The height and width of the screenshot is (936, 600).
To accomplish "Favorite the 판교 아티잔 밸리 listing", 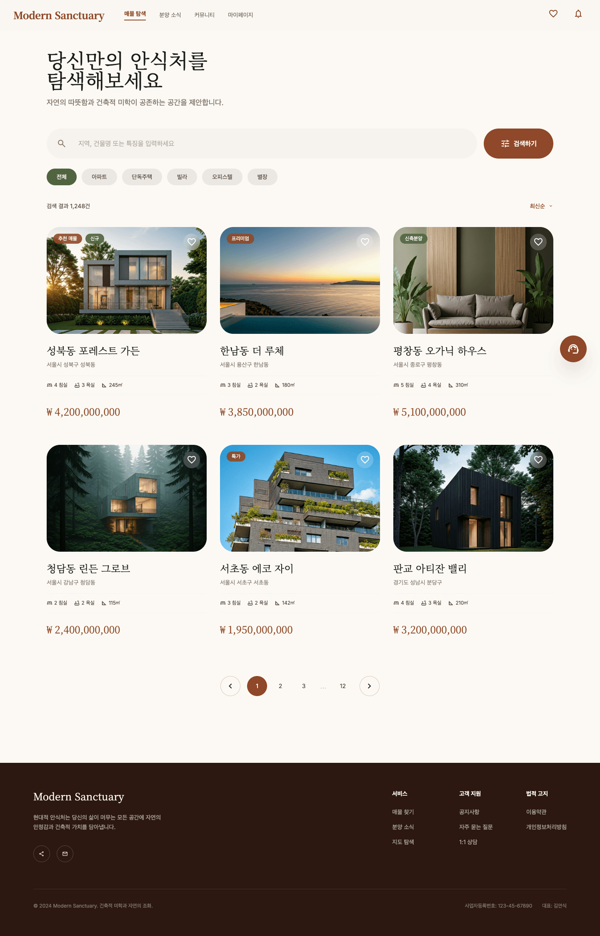I will pos(538,460).
